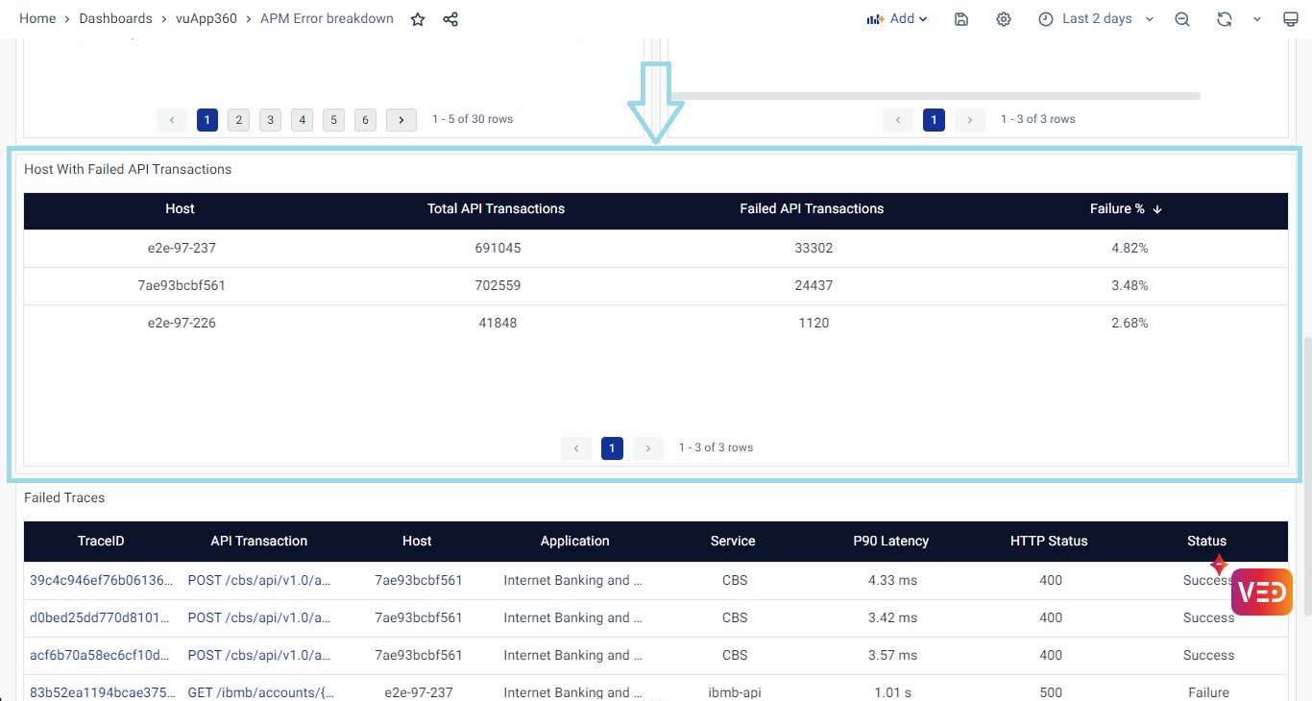Go to page 3 of 30 rows

tap(271, 120)
